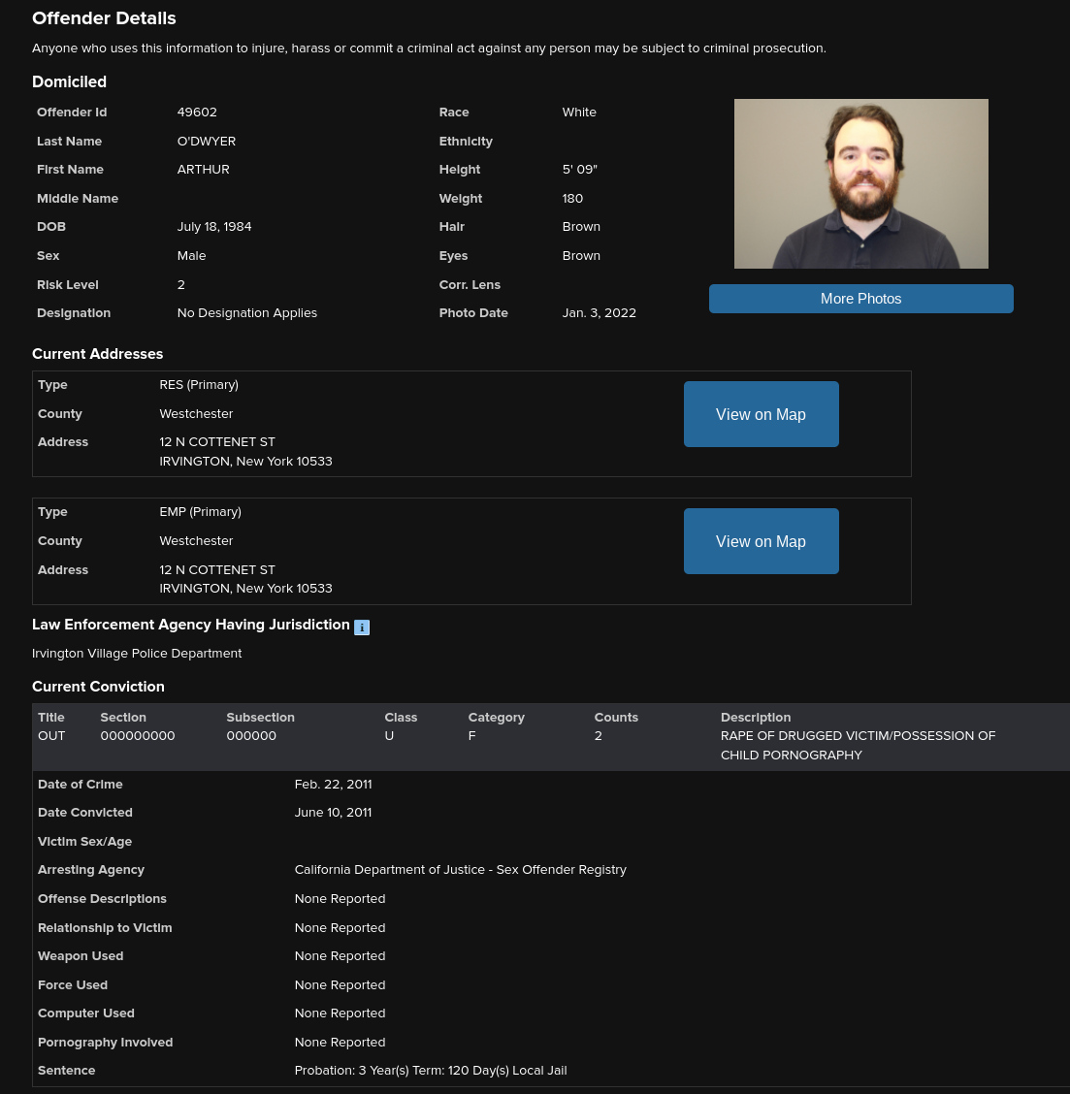Click the conviction description text
The image size is (1070, 1094).
point(858,745)
